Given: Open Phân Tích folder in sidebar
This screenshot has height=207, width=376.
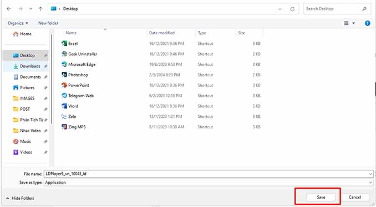Looking at the screenshot, I should [x=26, y=120].
